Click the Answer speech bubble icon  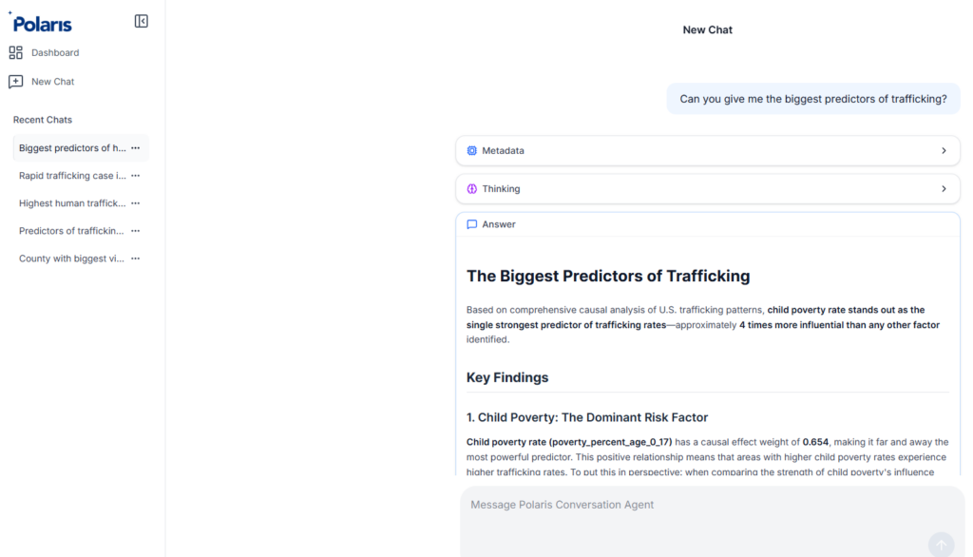(x=472, y=225)
